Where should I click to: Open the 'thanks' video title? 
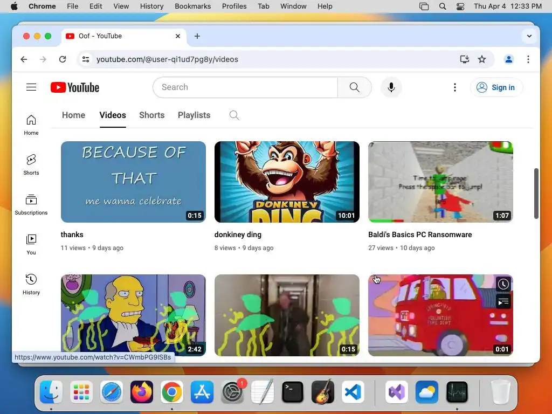72,234
